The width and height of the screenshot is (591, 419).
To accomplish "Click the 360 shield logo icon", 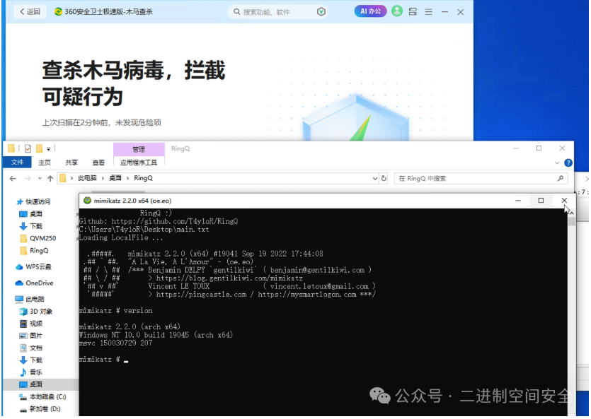I will pyautogui.click(x=58, y=12).
